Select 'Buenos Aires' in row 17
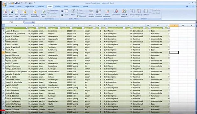Viewport: 197px width, 114px height. (54, 72)
